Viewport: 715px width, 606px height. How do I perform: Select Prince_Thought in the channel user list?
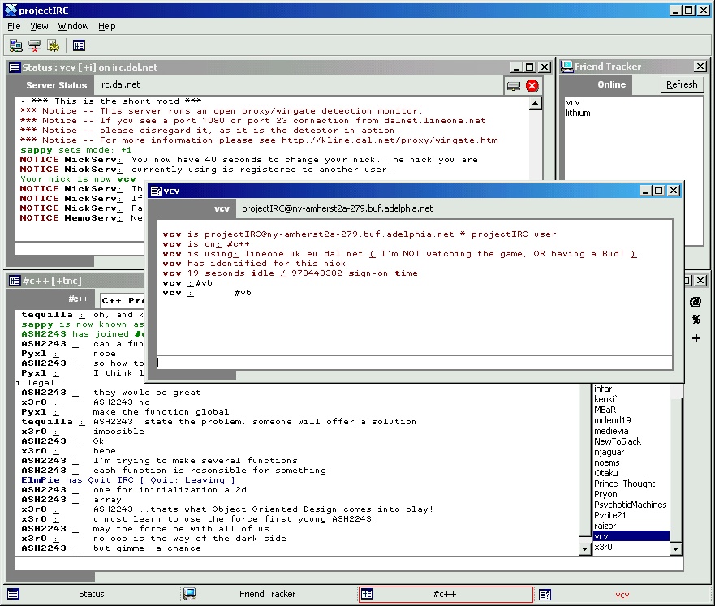click(624, 484)
